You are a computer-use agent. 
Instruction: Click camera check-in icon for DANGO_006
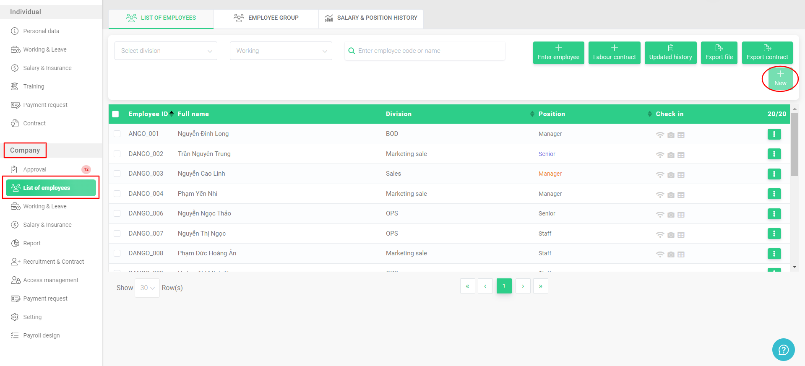click(671, 215)
